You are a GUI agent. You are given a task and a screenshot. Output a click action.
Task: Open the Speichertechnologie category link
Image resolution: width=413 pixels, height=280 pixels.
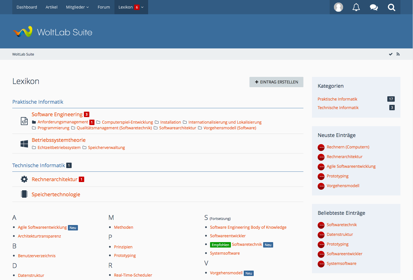pyautogui.click(x=56, y=195)
